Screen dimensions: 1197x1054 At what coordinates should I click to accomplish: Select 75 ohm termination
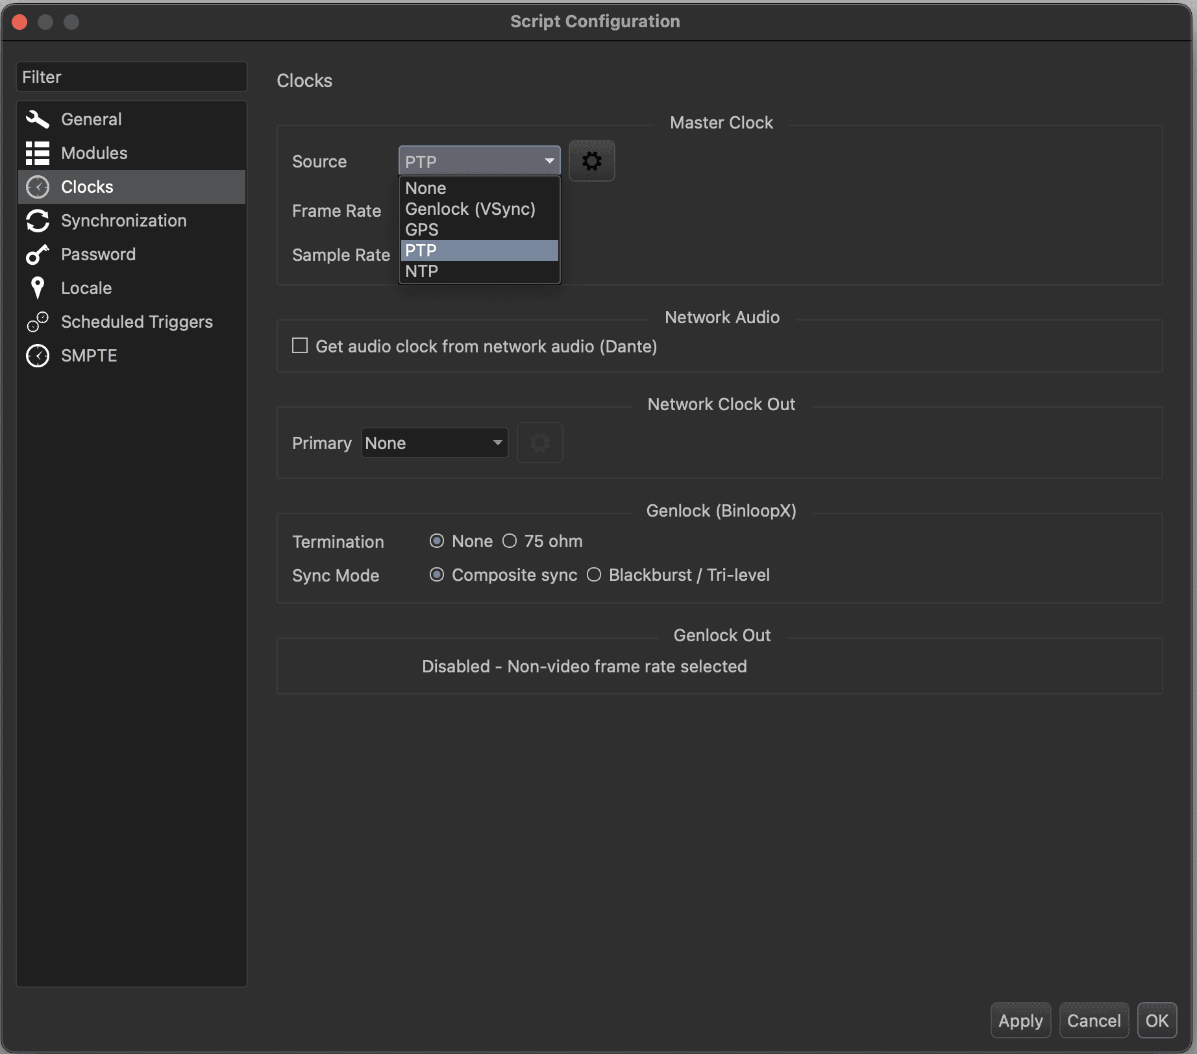[510, 541]
